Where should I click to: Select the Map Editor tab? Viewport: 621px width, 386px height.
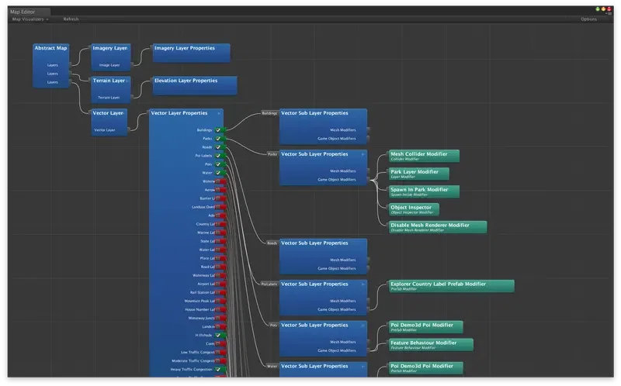(x=23, y=12)
